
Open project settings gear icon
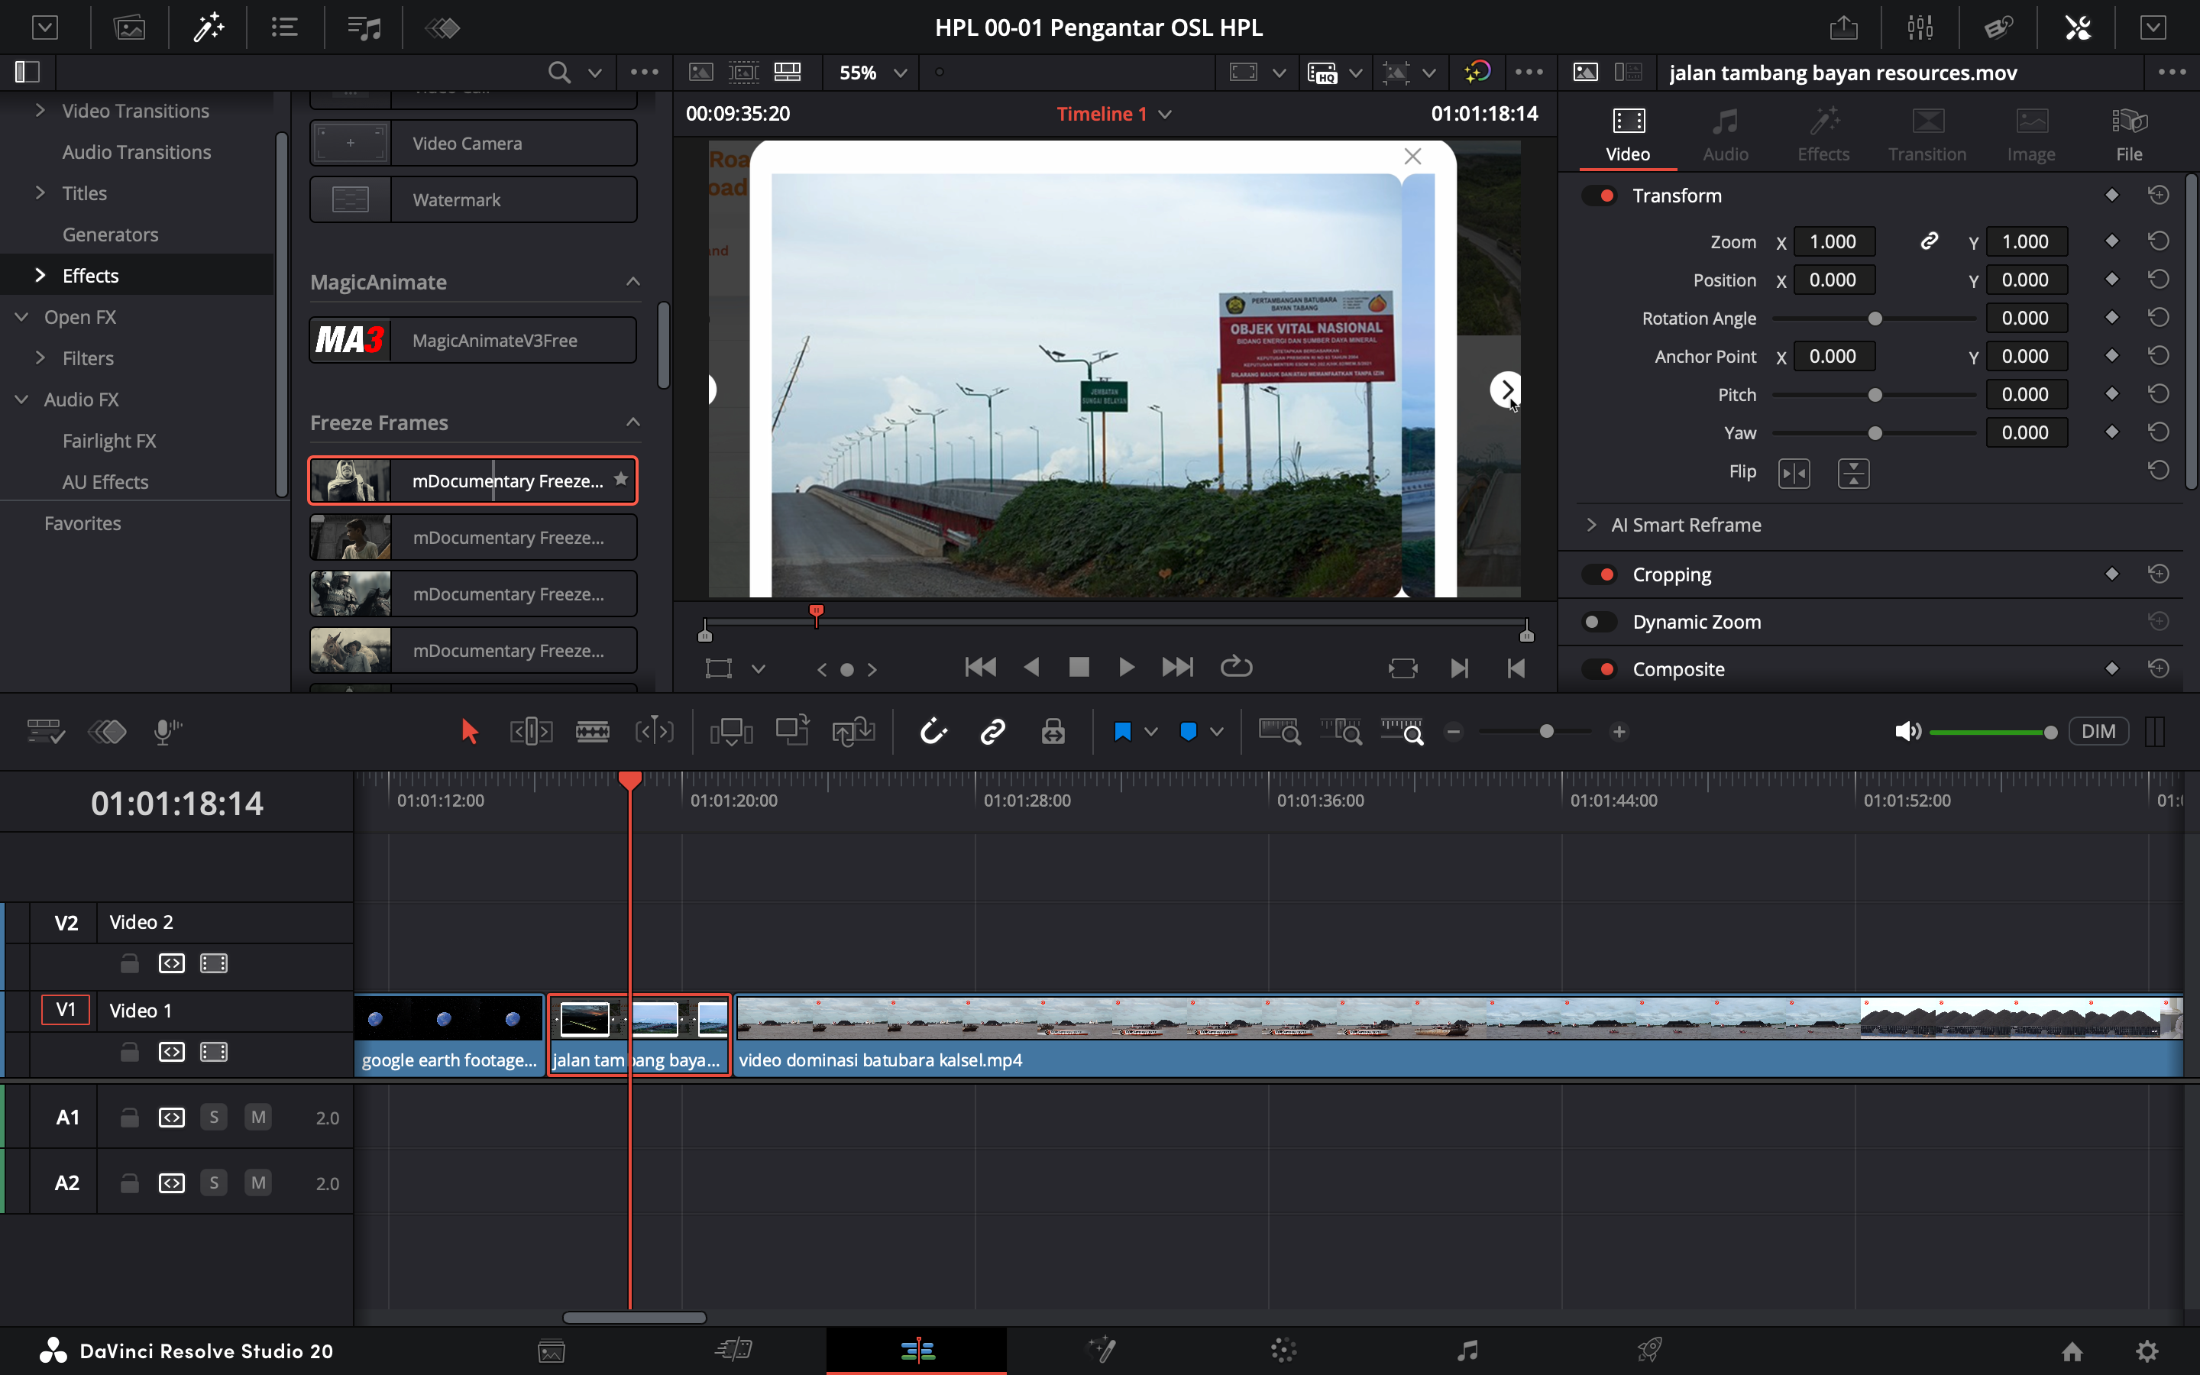2147,1351
